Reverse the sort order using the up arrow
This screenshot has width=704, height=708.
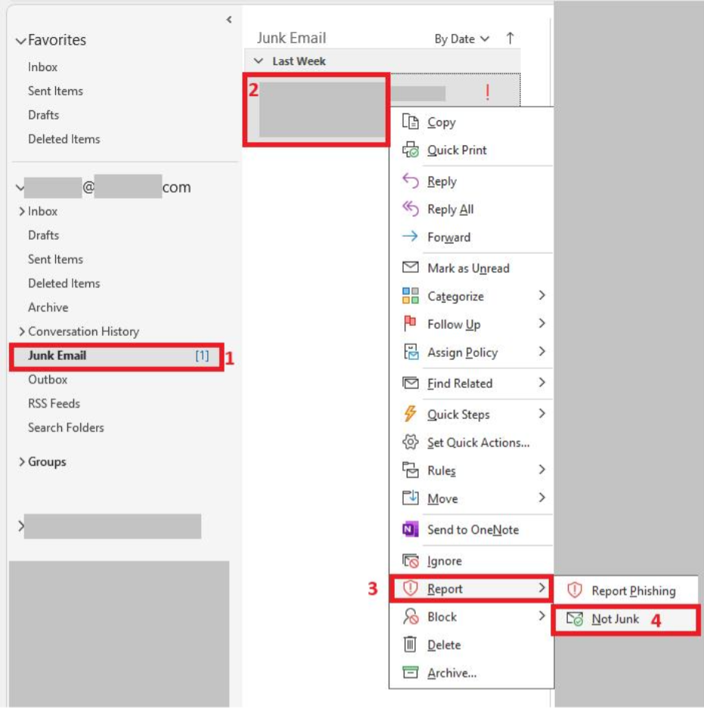[x=510, y=39]
